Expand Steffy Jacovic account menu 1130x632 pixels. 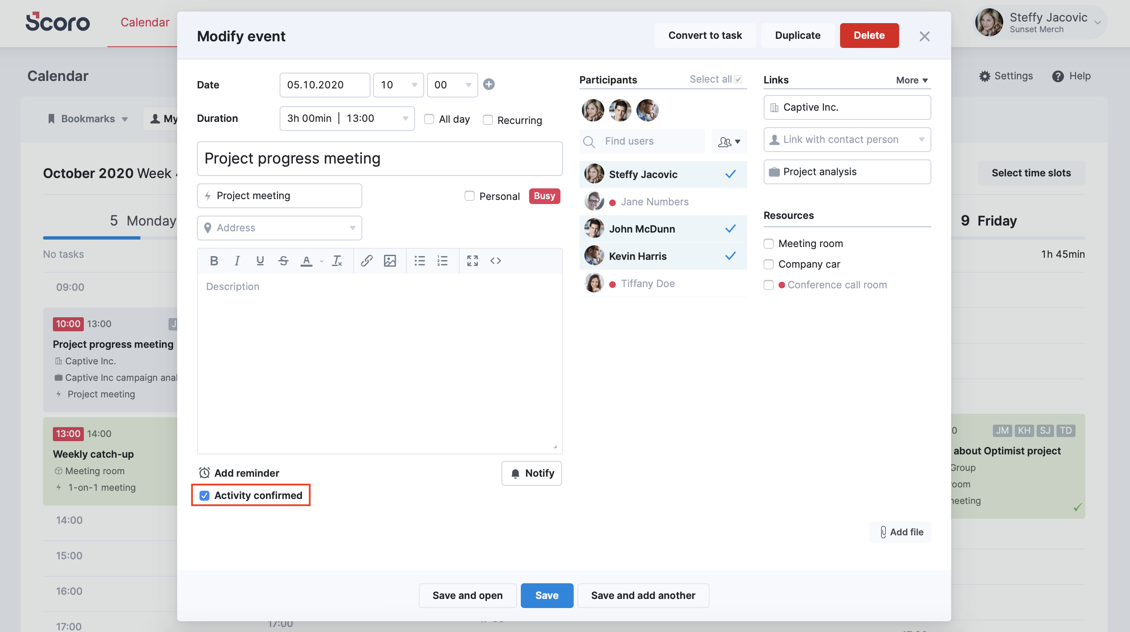pos(1097,22)
